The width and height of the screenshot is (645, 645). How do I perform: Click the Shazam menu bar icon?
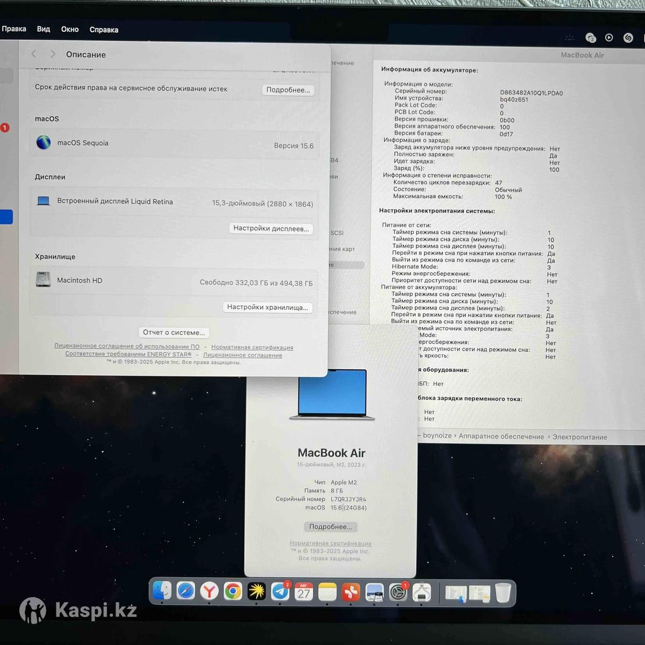pyautogui.click(x=628, y=38)
